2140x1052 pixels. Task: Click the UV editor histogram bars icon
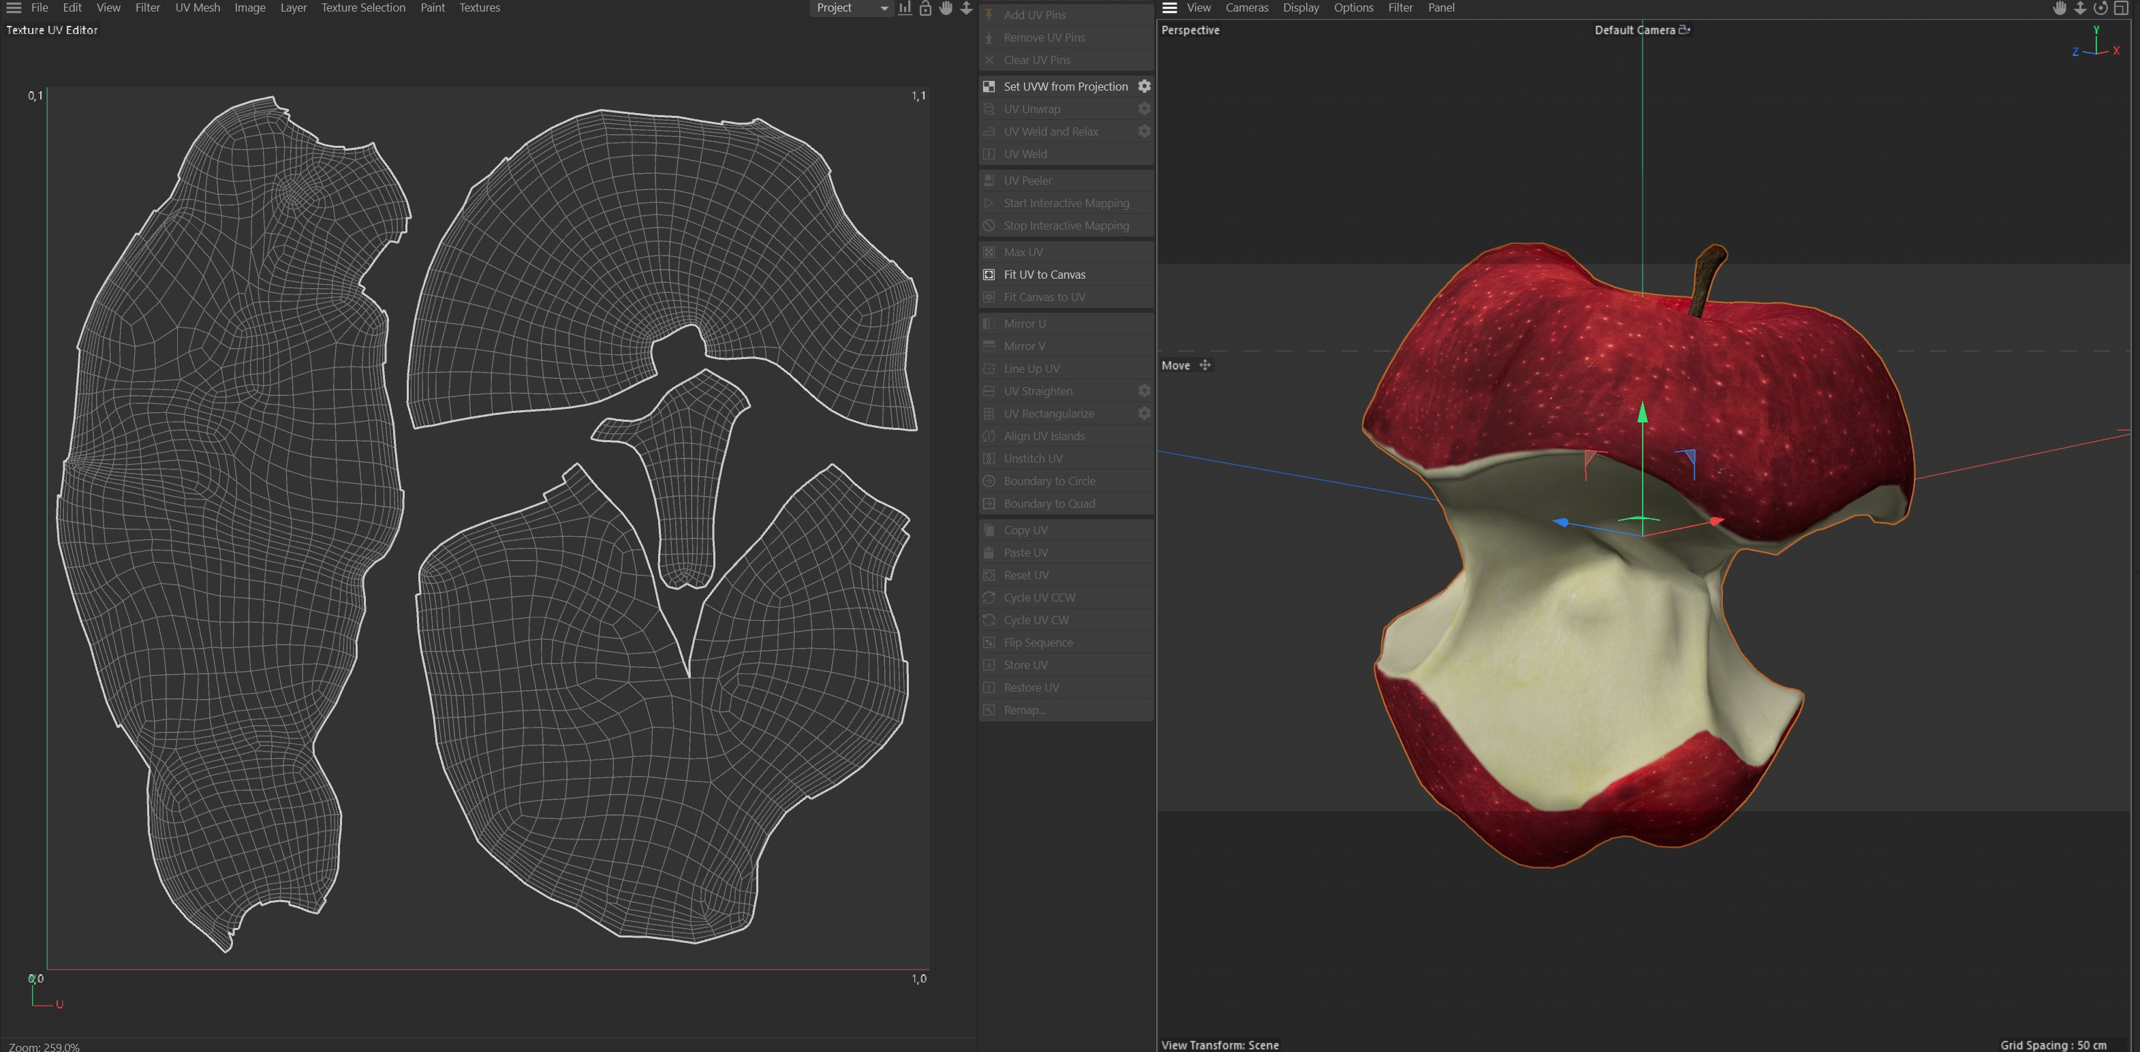[x=905, y=8]
